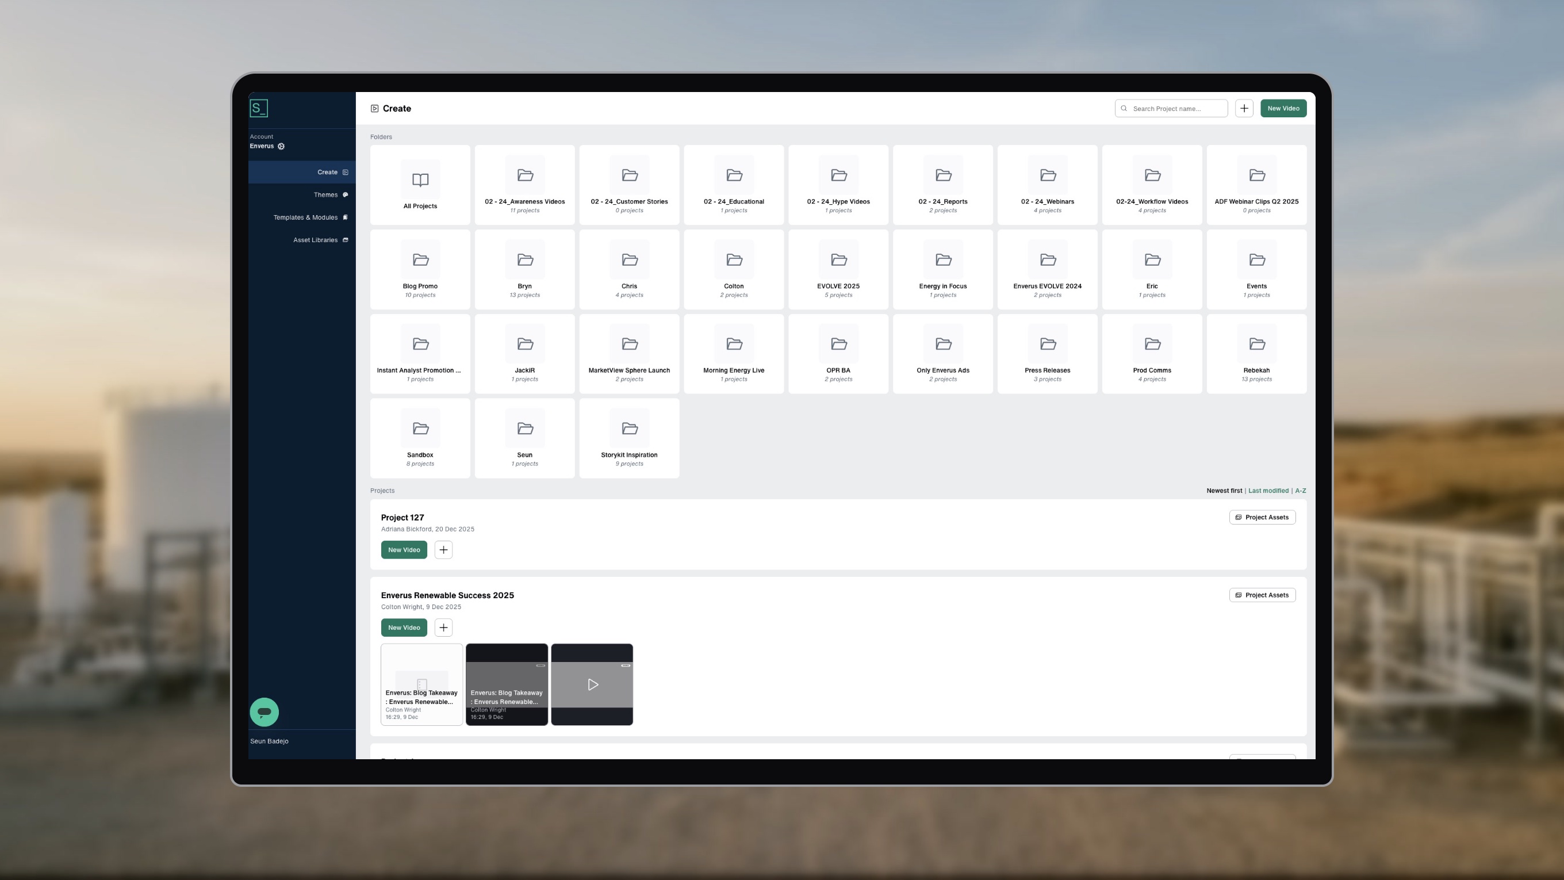Screen dimensions: 1564x880
Task: Sort projects by Last modified
Action: coord(1268,491)
